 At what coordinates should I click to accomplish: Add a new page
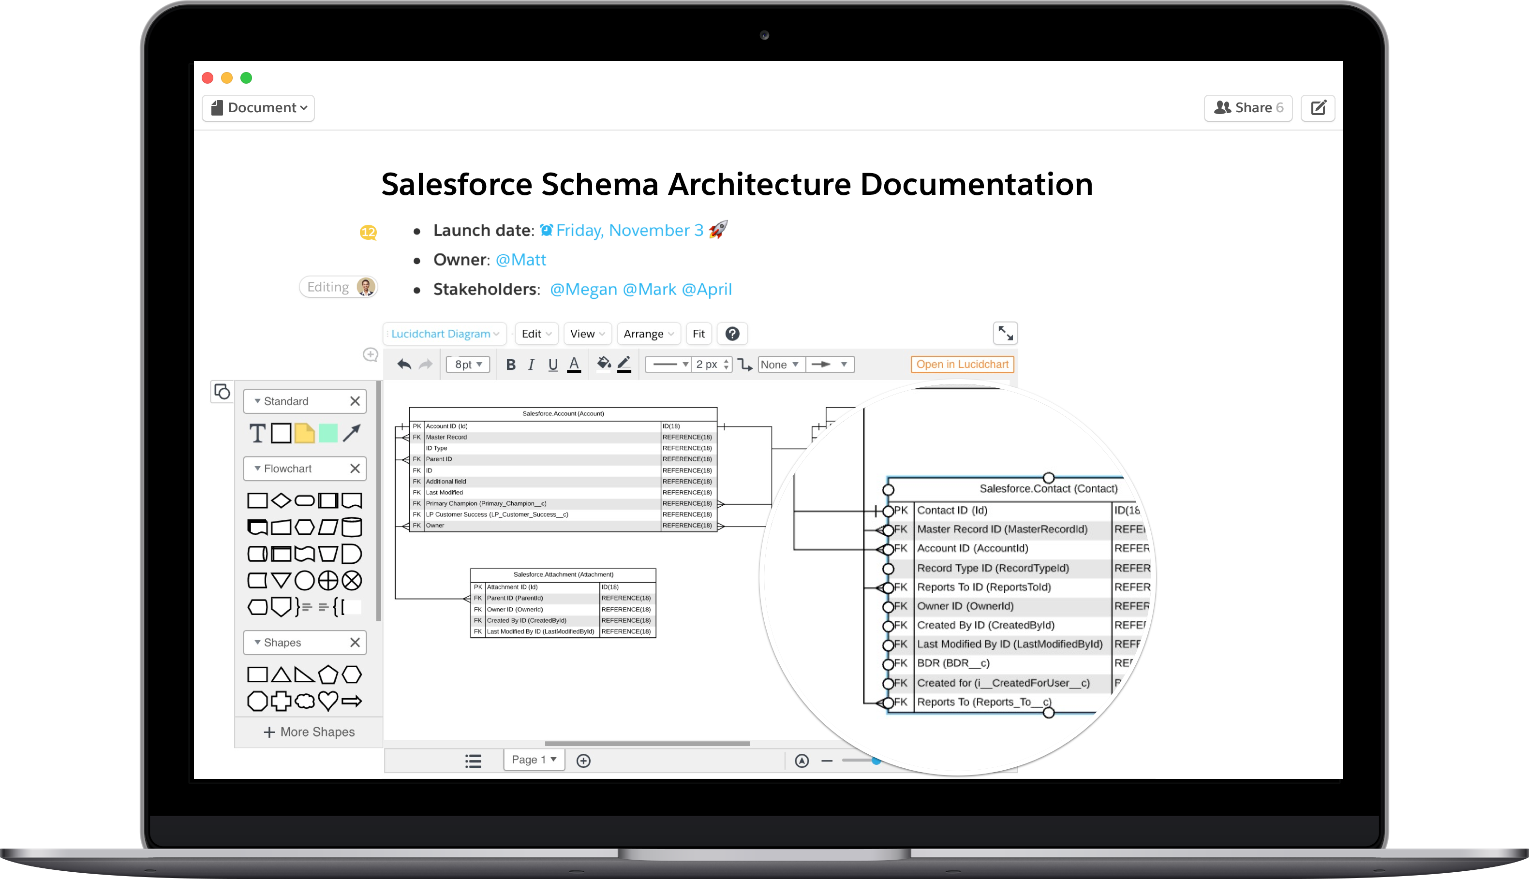point(583,761)
